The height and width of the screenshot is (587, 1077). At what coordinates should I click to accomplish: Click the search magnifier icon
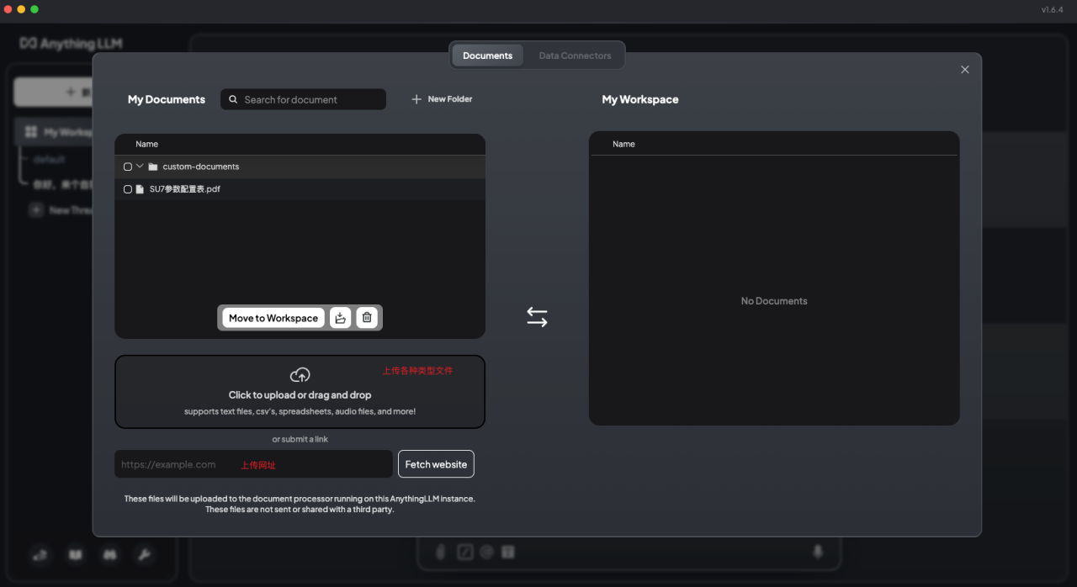pos(233,99)
